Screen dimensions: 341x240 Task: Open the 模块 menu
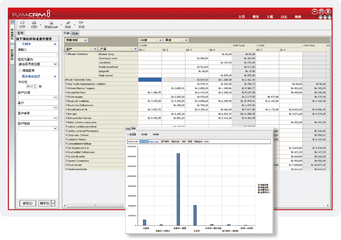point(255,17)
